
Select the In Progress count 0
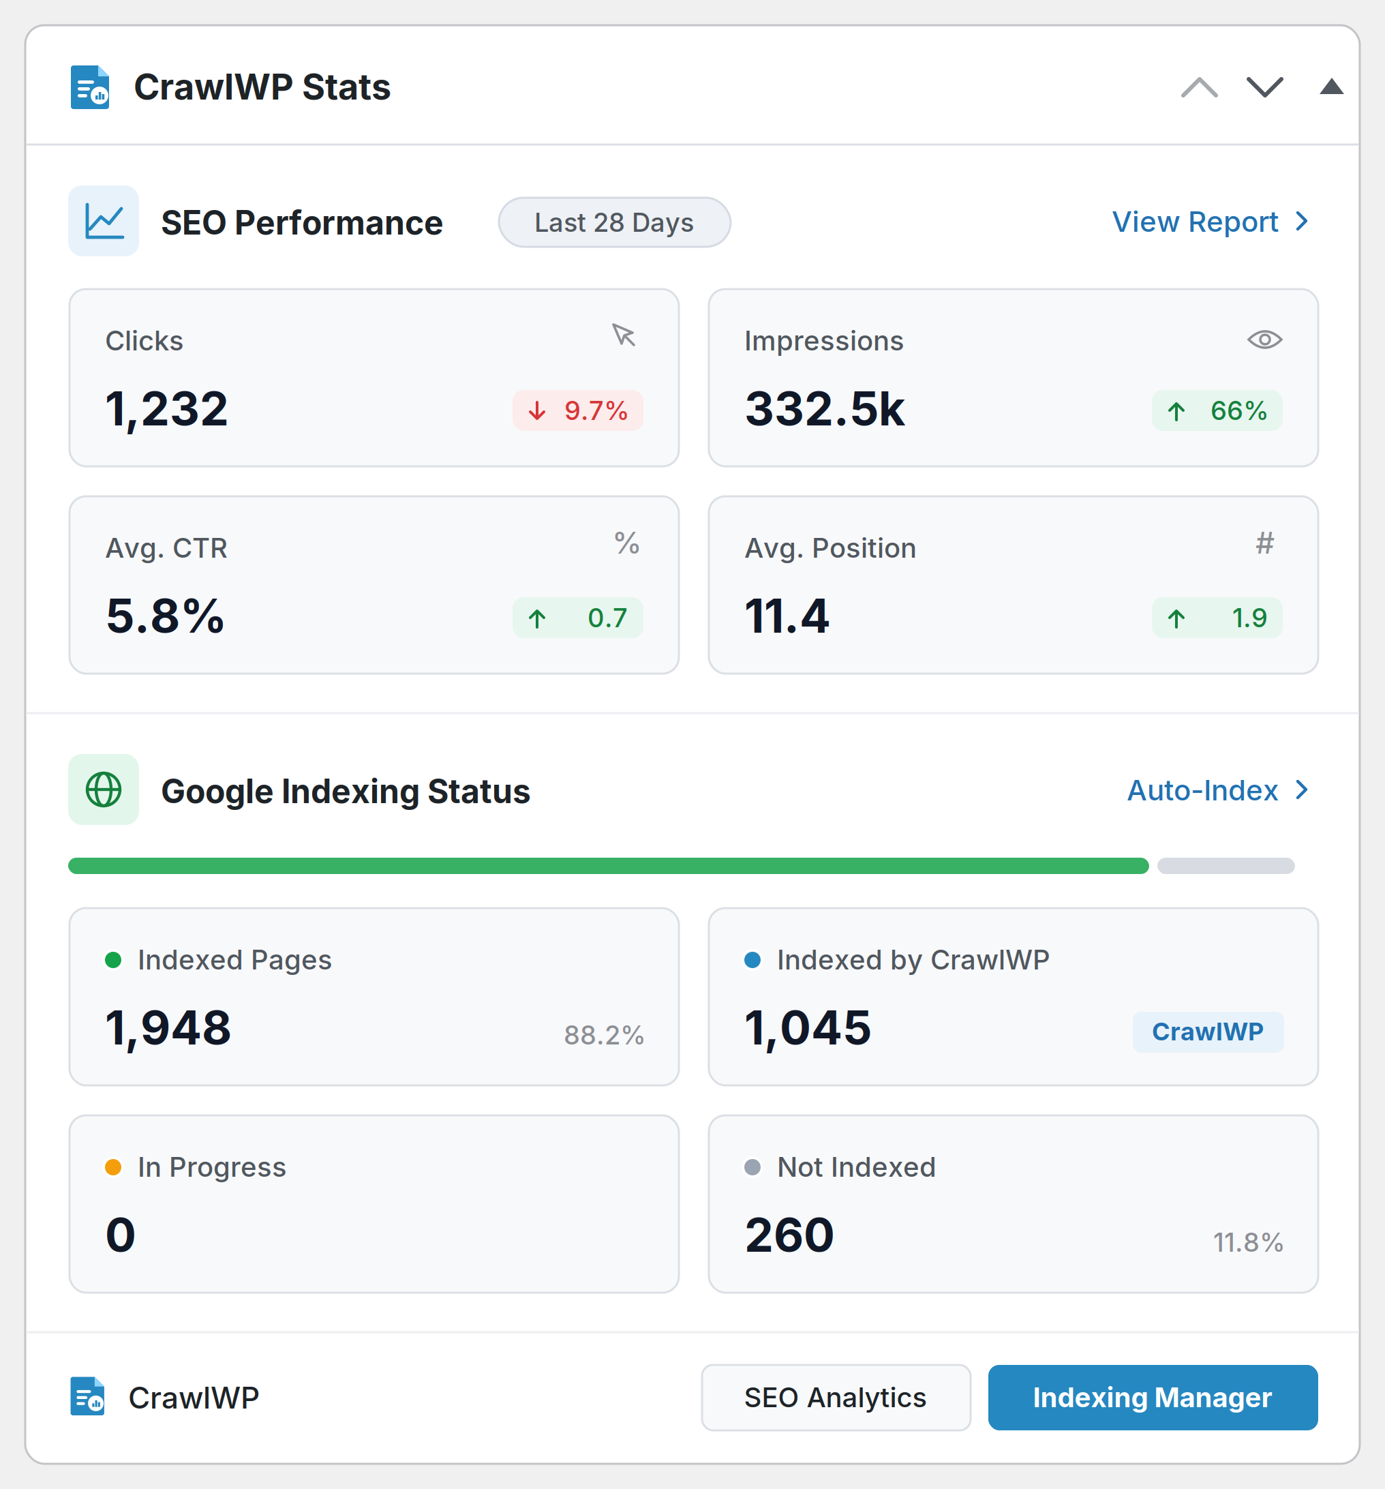121,1235
